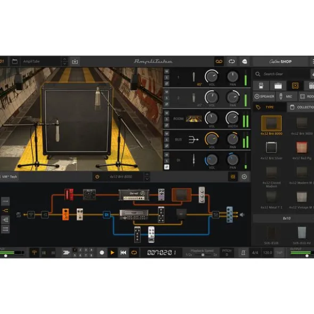The height and width of the screenshot is (314, 314).
Task: Switch to the ROOM tab in browser
Action: tap(307, 97)
